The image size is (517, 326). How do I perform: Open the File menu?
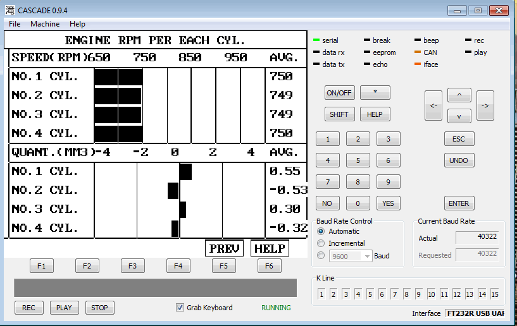click(x=15, y=24)
